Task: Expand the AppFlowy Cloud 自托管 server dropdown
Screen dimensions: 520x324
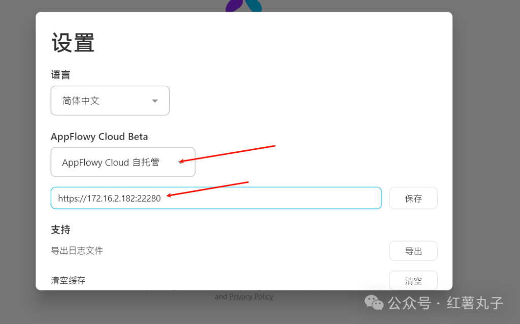Action: 122,161
